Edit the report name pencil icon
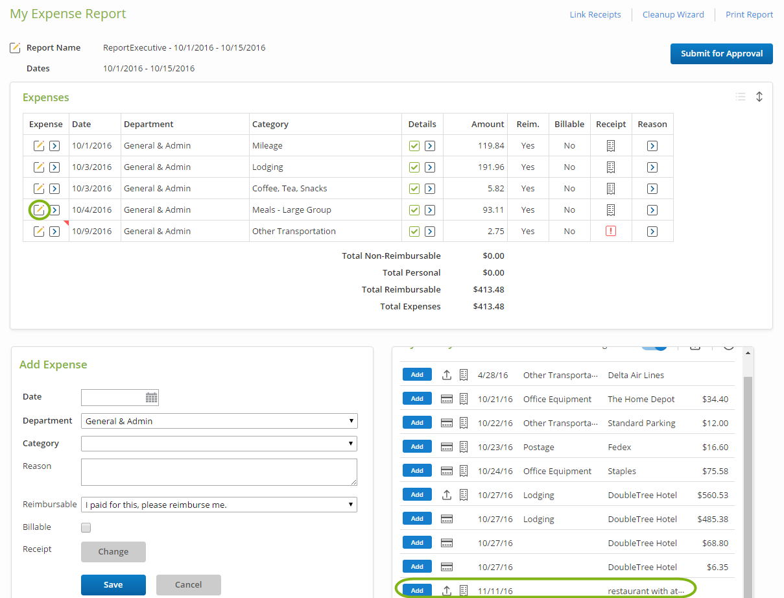The width and height of the screenshot is (784, 598). click(x=16, y=48)
